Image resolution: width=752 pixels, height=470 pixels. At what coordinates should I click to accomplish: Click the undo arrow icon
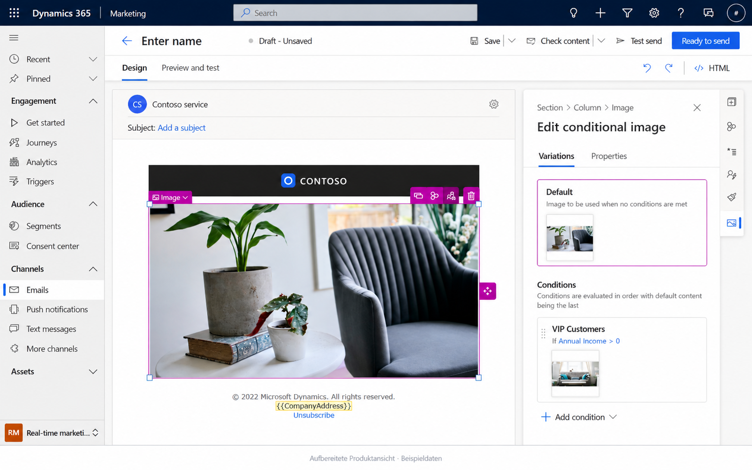647,68
